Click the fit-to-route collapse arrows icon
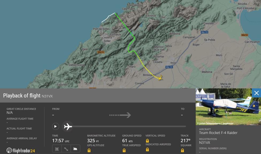261x154 pixels. [x=57, y=149]
